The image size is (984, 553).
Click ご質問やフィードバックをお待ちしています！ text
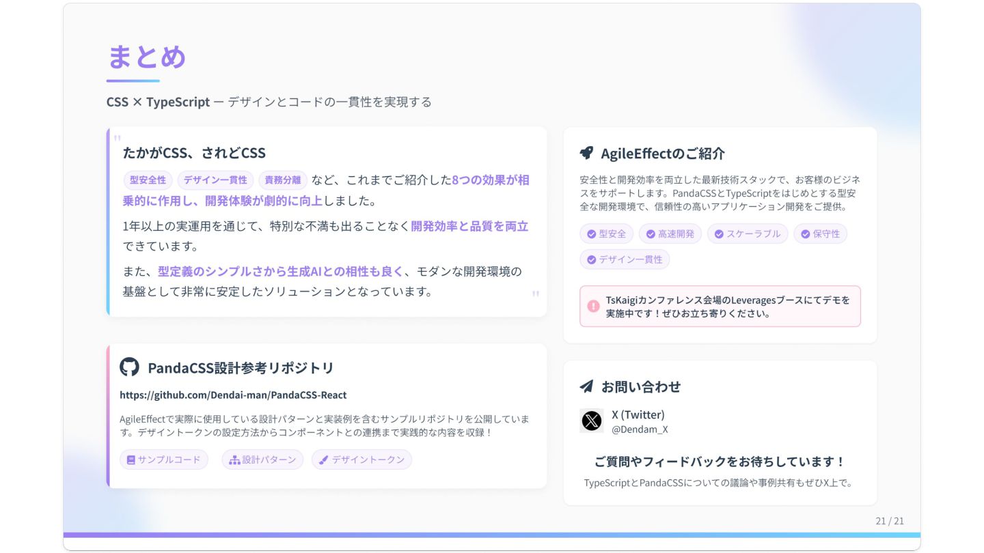[720, 462]
